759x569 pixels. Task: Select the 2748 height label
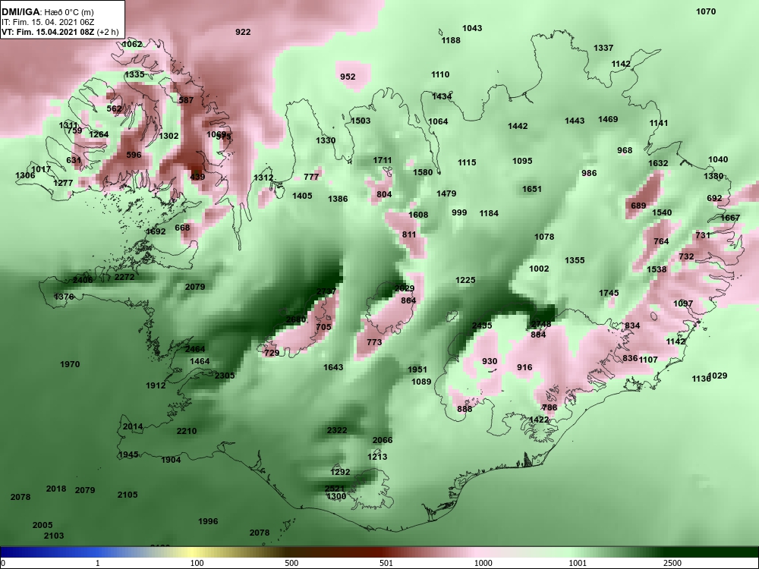(x=540, y=325)
